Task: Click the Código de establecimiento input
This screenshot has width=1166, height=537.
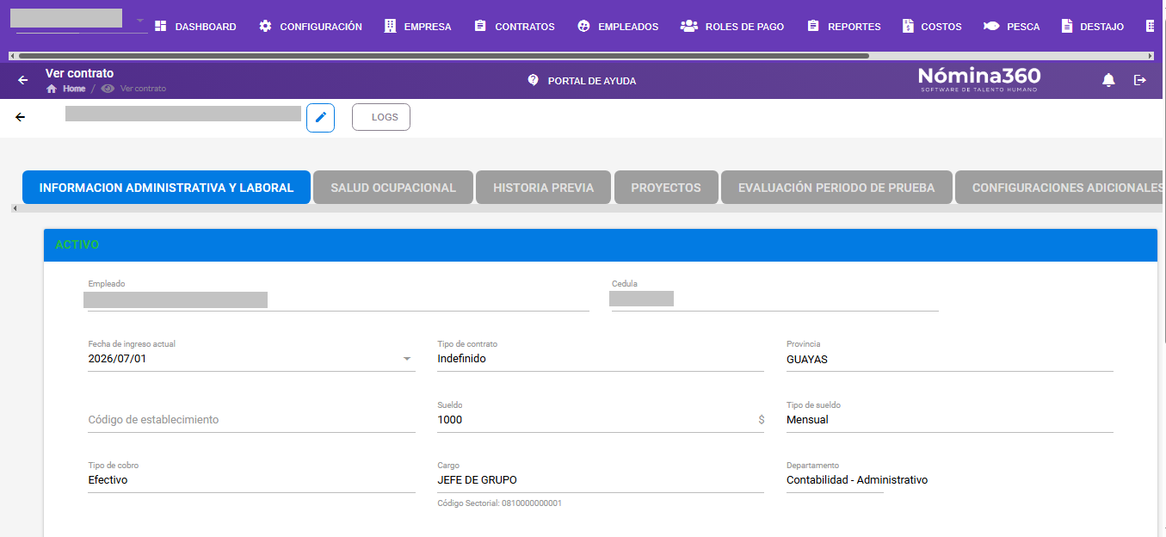Action: [251, 420]
